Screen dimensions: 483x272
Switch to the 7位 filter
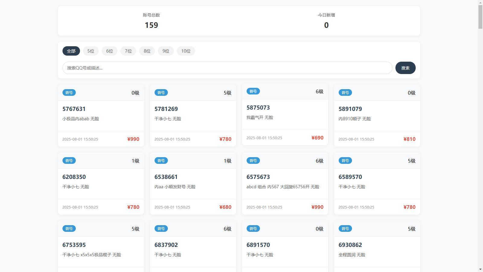[128, 51]
